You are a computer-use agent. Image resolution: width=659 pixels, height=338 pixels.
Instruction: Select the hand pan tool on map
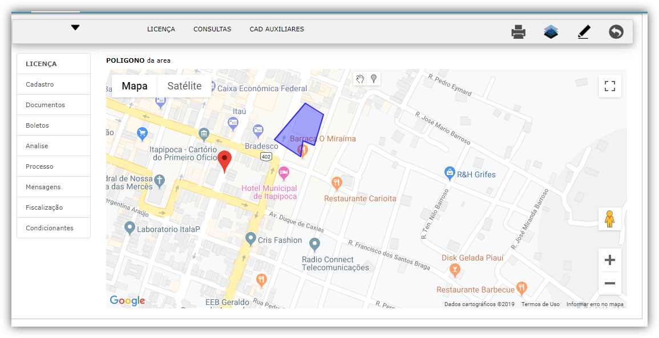coord(360,79)
